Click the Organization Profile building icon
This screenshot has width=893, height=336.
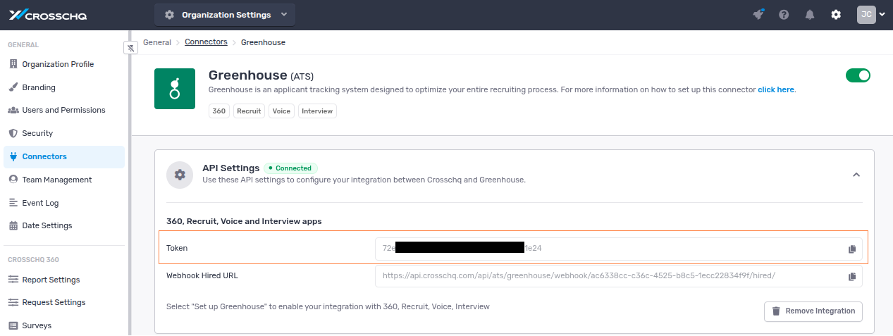[x=13, y=64]
